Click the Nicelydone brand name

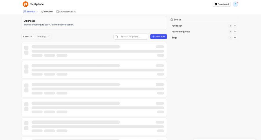point(37,4)
